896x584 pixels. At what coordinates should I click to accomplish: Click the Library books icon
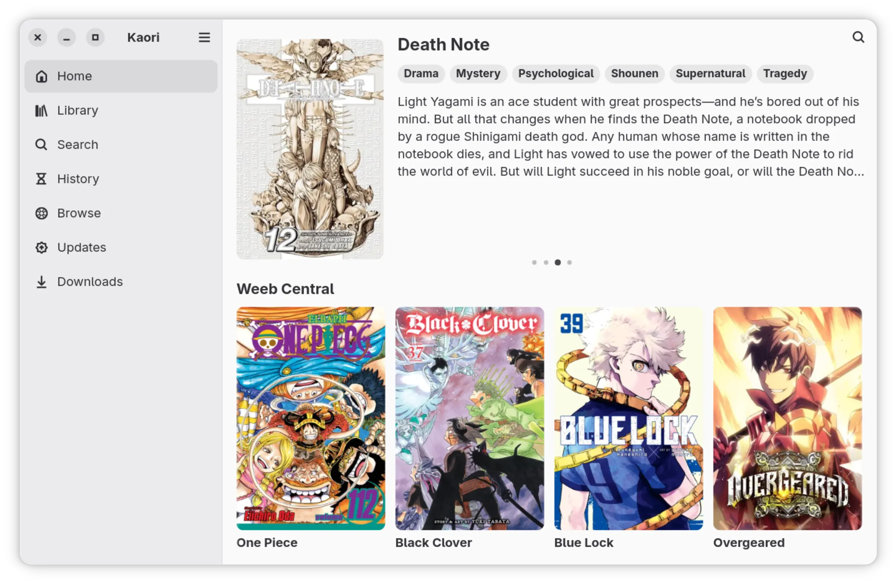[x=41, y=111]
